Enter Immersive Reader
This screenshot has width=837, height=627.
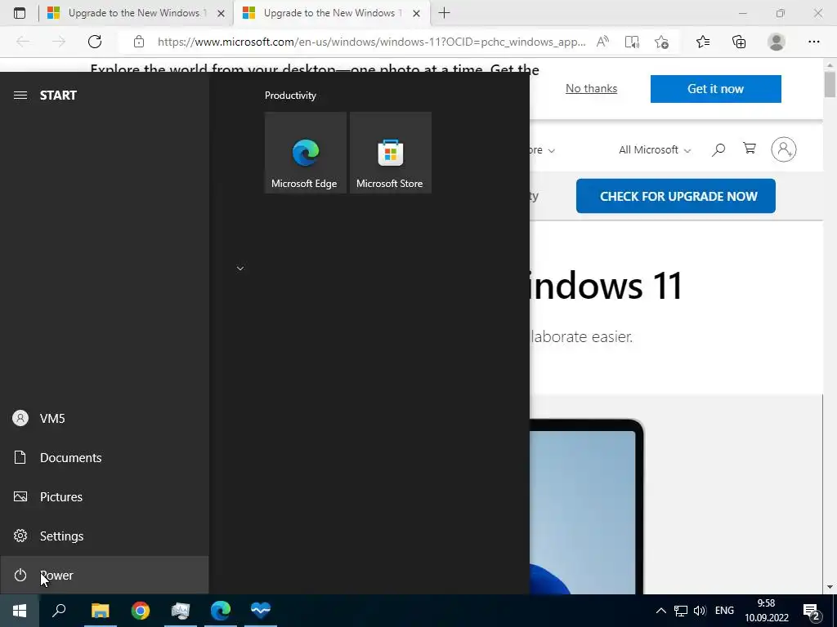coord(632,42)
